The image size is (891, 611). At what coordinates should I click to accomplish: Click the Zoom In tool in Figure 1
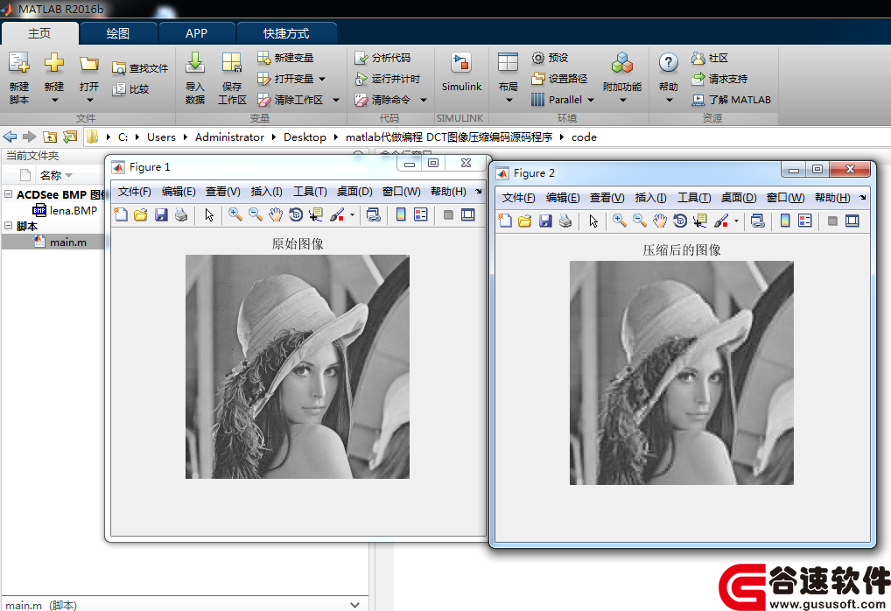(x=235, y=214)
